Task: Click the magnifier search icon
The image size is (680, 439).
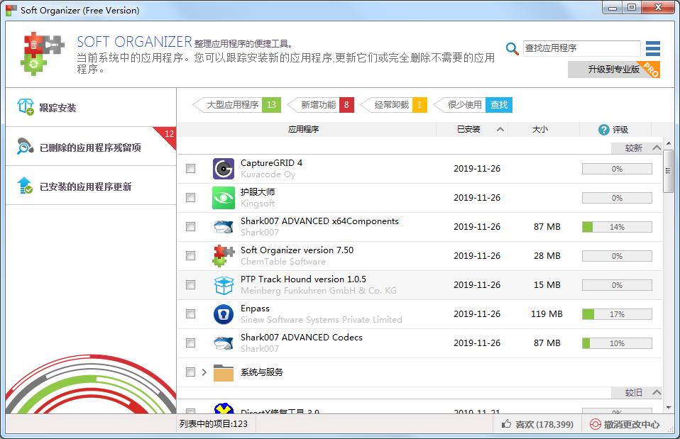Action: 512,48
